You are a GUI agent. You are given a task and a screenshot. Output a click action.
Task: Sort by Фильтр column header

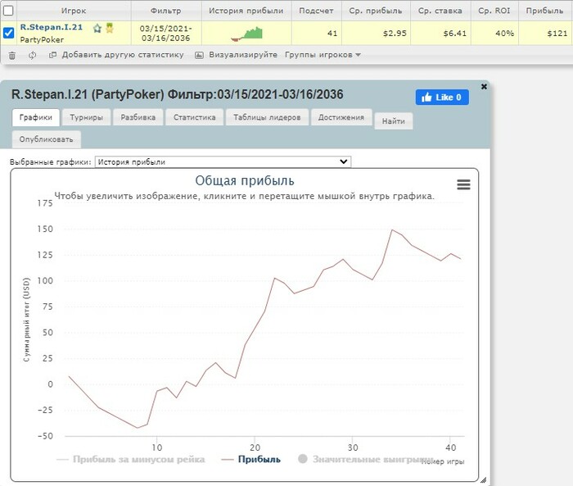point(166,11)
